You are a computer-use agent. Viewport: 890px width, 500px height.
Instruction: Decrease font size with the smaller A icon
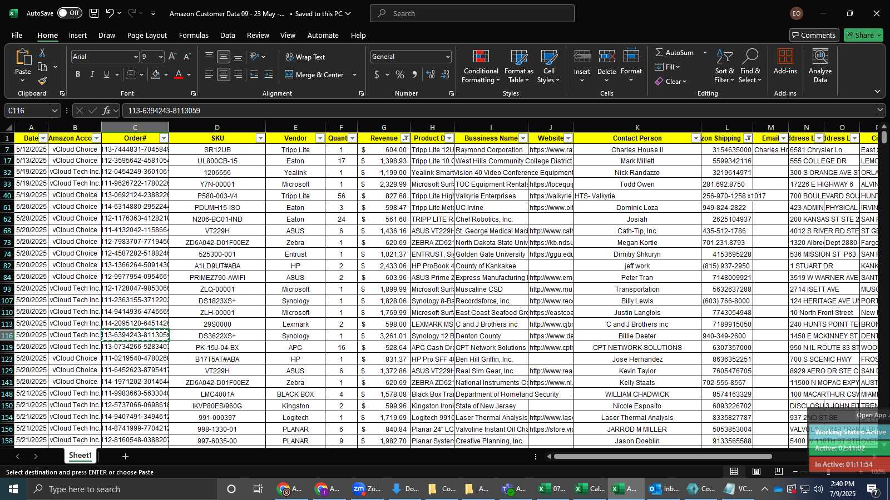[x=187, y=57]
